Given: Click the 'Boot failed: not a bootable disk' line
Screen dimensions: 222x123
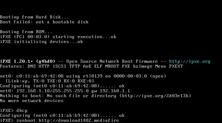Looking at the screenshot, I should click(x=44, y=22).
